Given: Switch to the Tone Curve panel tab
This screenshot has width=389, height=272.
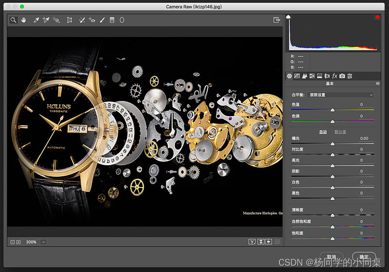Looking at the screenshot, I should (297, 76).
